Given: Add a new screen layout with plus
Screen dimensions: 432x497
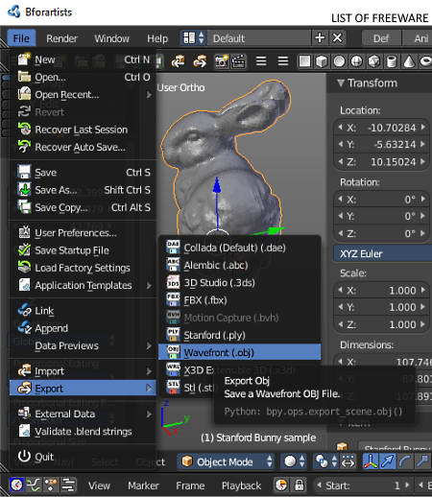Looking at the screenshot, I should [320, 37].
